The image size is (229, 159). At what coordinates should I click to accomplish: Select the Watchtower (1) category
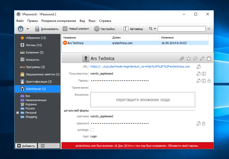click(x=37, y=89)
